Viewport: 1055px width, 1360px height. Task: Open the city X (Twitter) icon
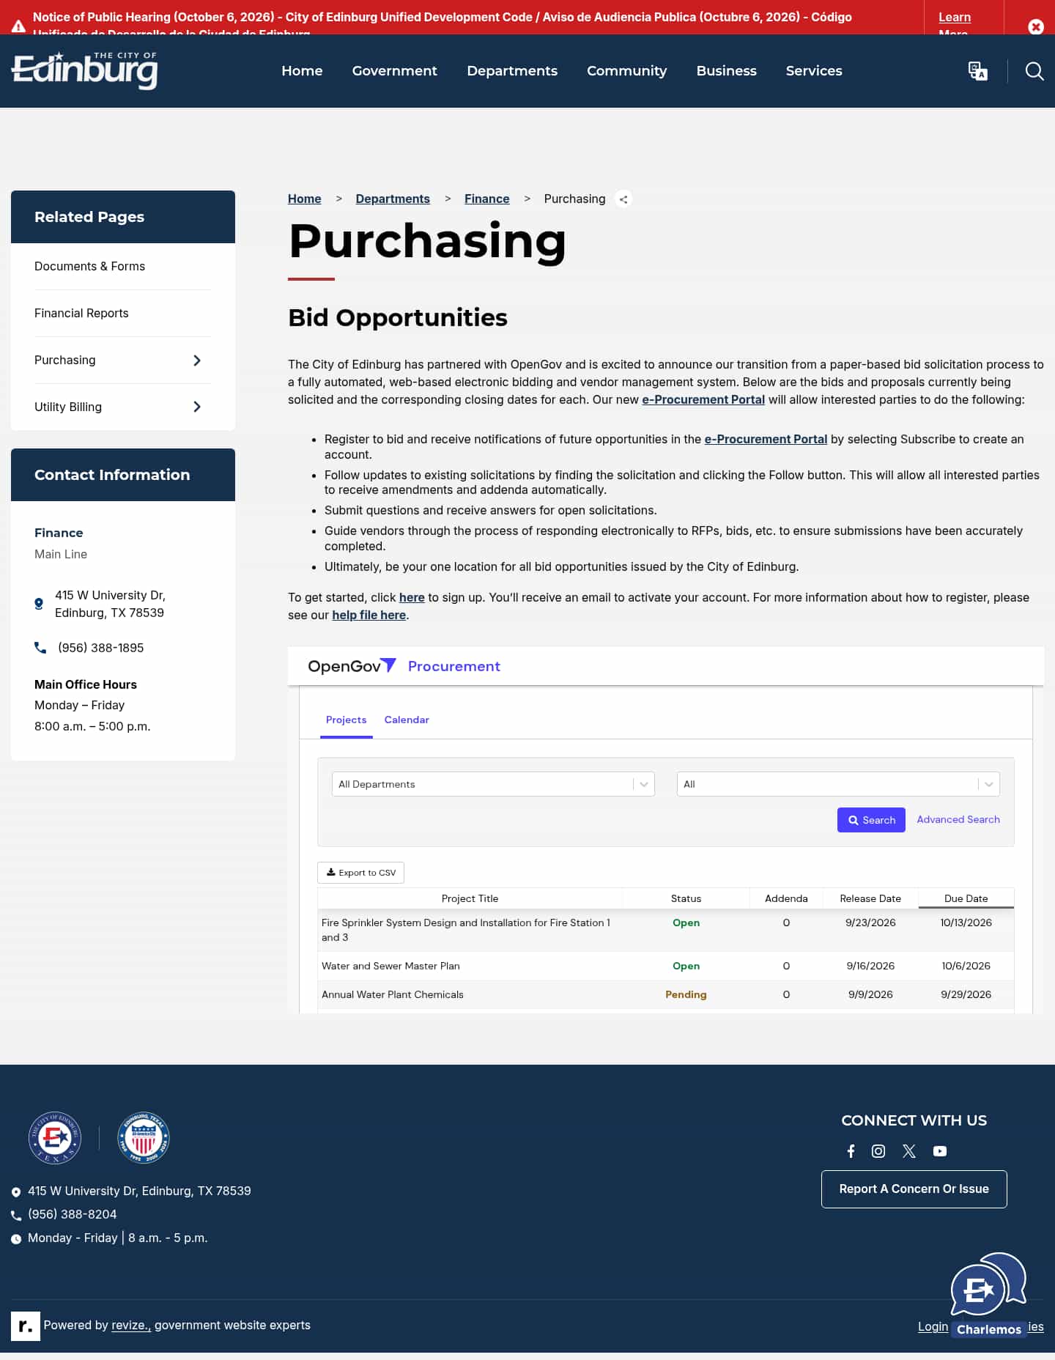coord(909,1151)
